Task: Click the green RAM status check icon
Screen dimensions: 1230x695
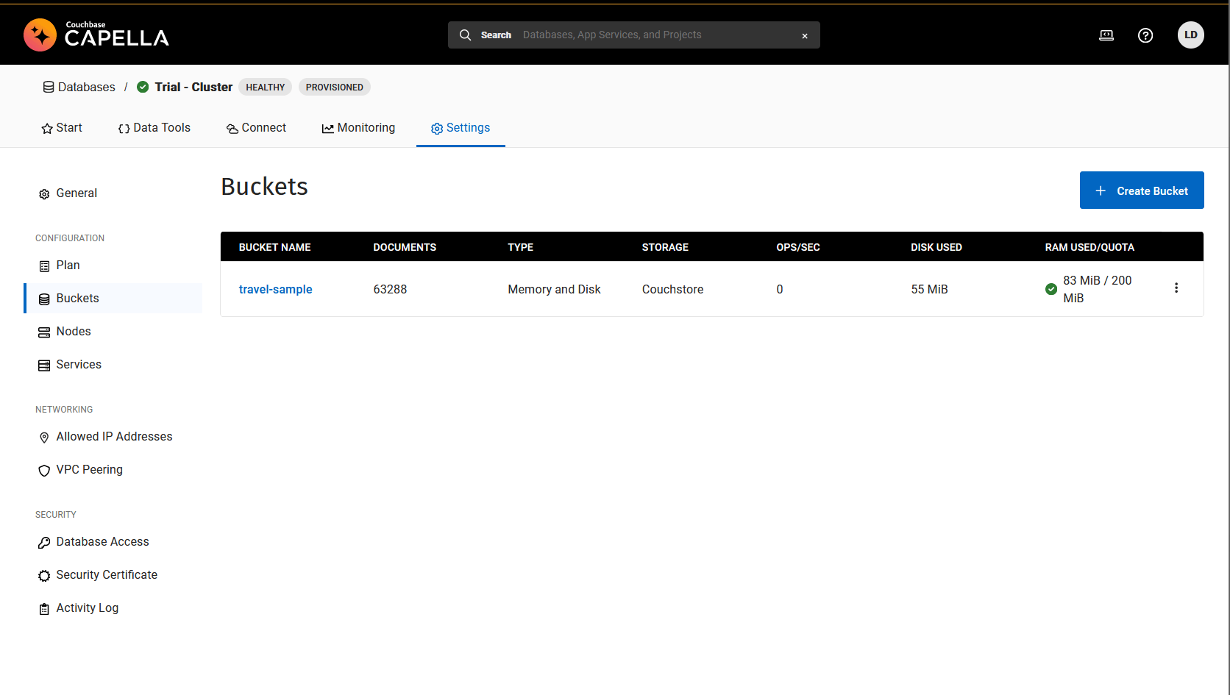Action: [1051, 289]
